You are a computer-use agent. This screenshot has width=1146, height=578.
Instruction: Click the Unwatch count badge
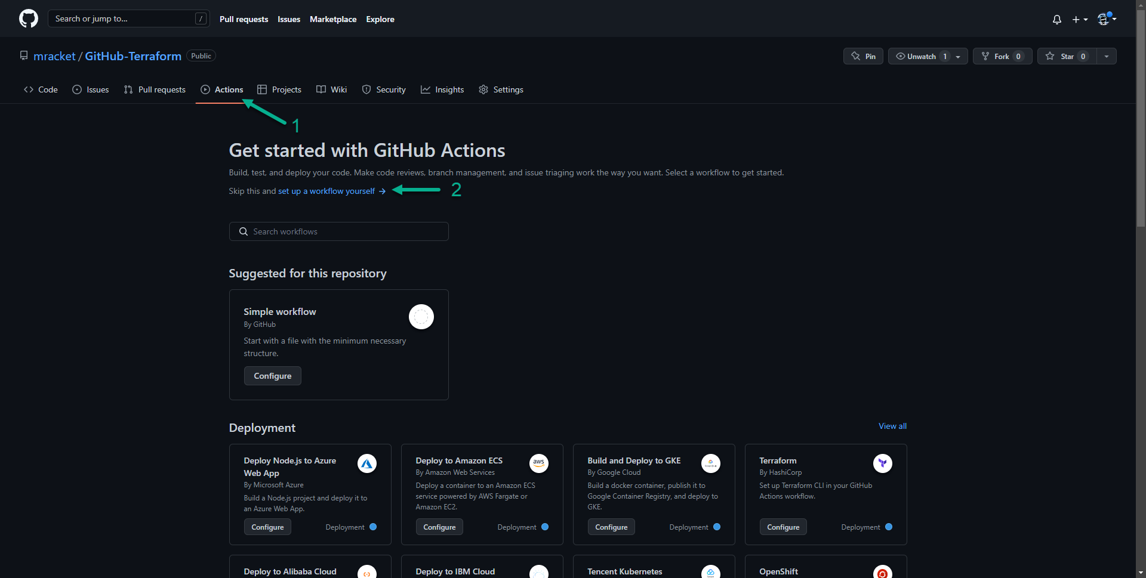coord(945,56)
